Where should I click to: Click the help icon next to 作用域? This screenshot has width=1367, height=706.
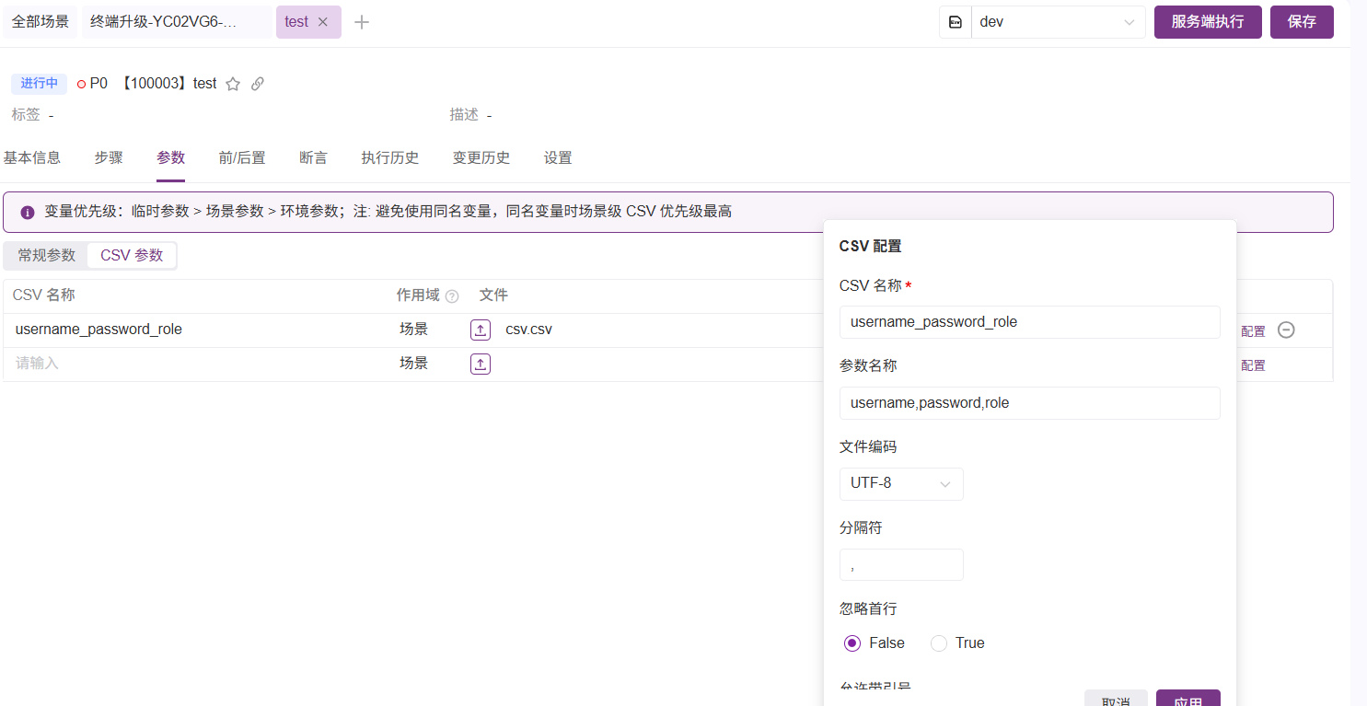click(452, 296)
